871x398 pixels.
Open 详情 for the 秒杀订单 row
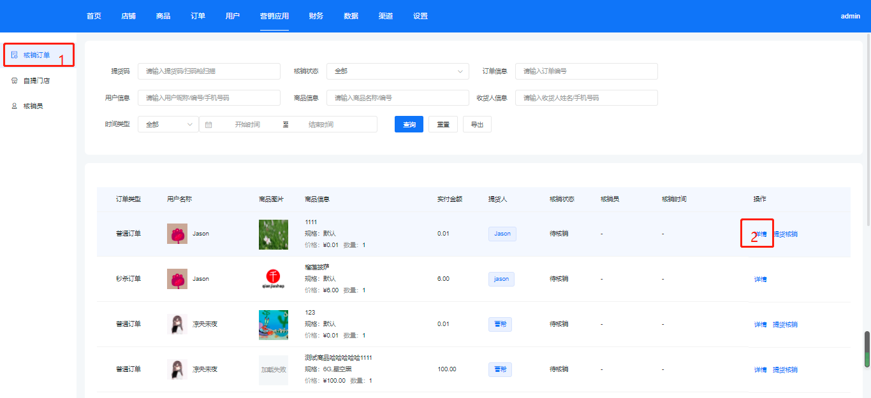[x=760, y=280]
